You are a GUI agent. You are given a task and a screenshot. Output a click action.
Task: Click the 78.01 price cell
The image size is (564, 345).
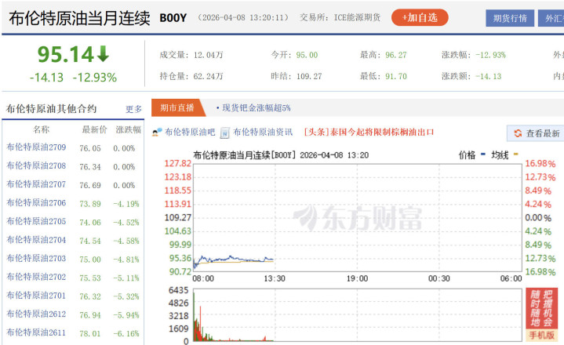[90, 334]
